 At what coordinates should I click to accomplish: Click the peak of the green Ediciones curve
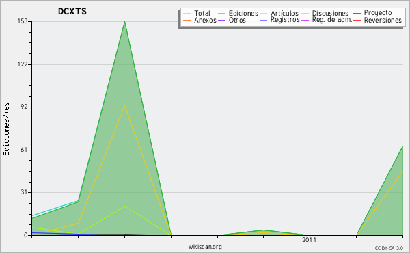pos(125,22)
